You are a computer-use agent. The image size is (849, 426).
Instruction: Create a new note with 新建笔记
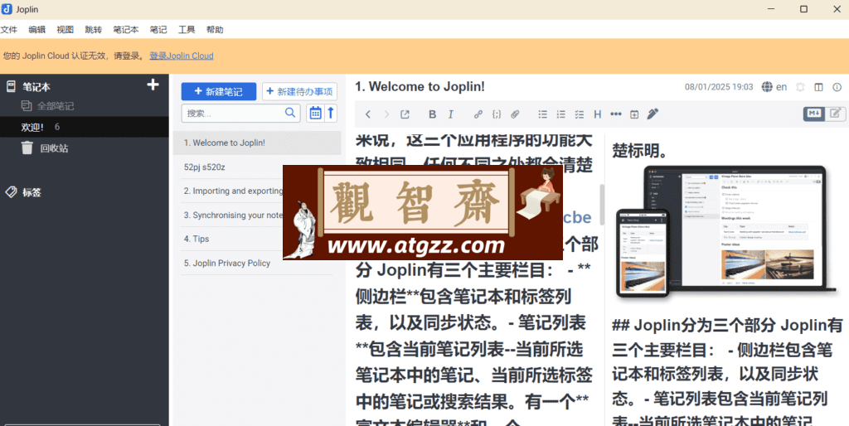[219, 91]
